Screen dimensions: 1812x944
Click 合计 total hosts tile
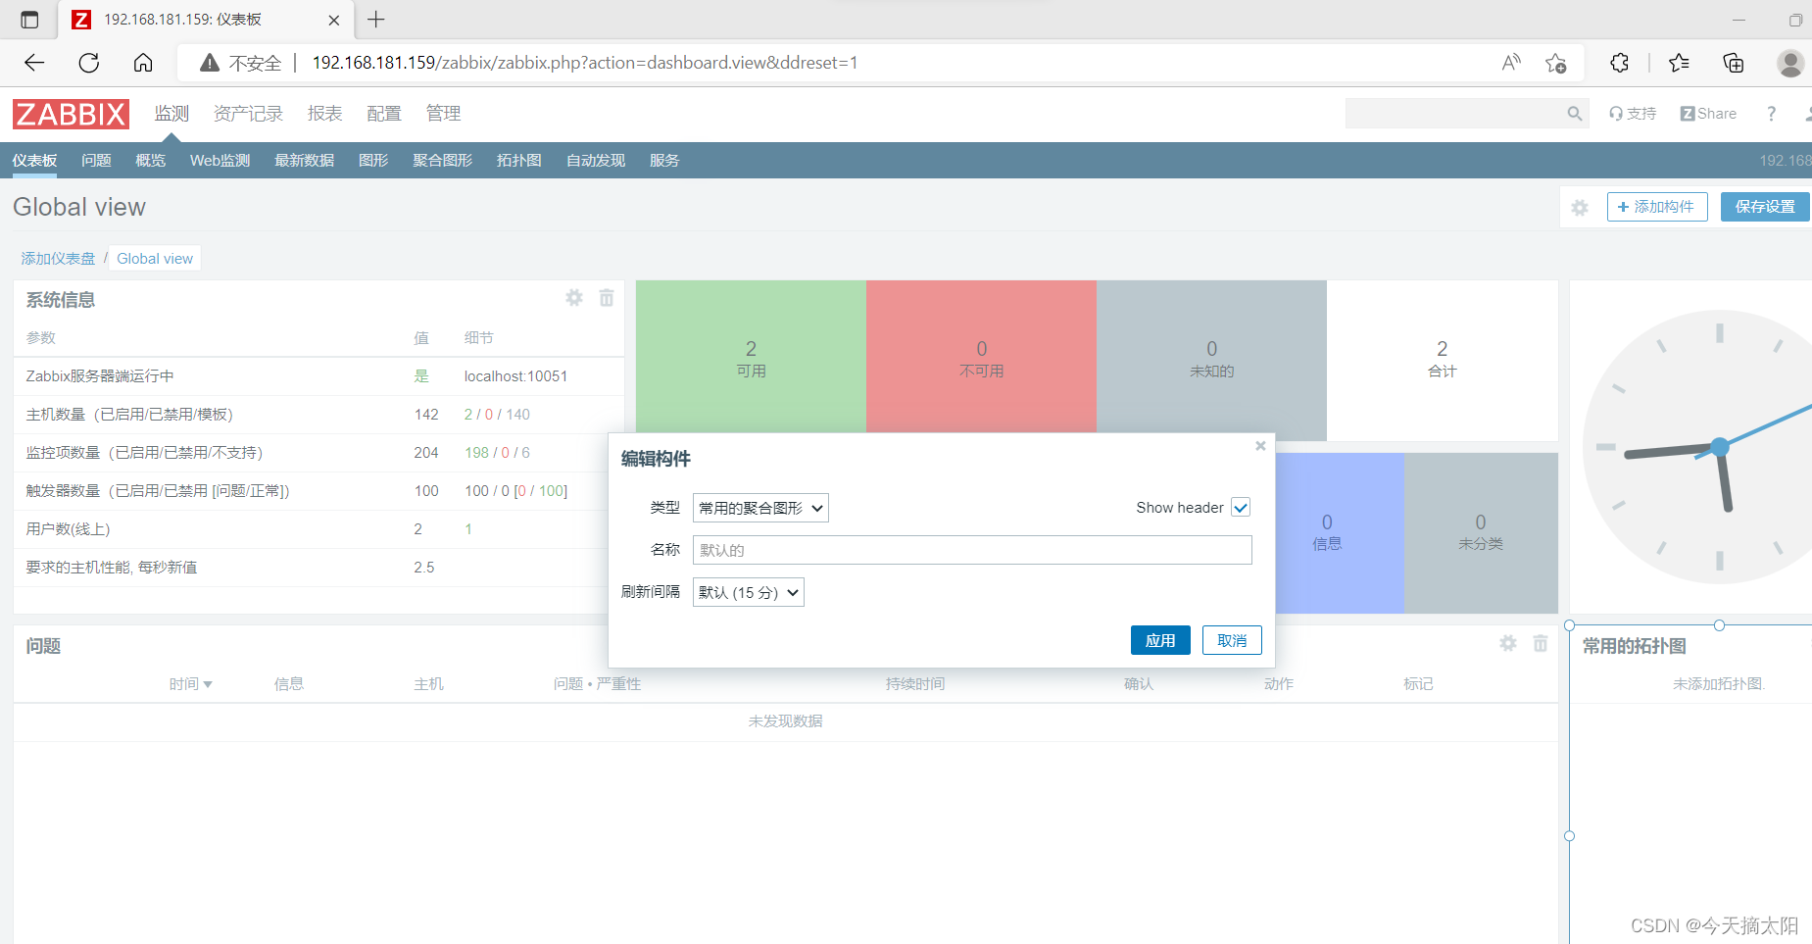(x=1442, y=360)
